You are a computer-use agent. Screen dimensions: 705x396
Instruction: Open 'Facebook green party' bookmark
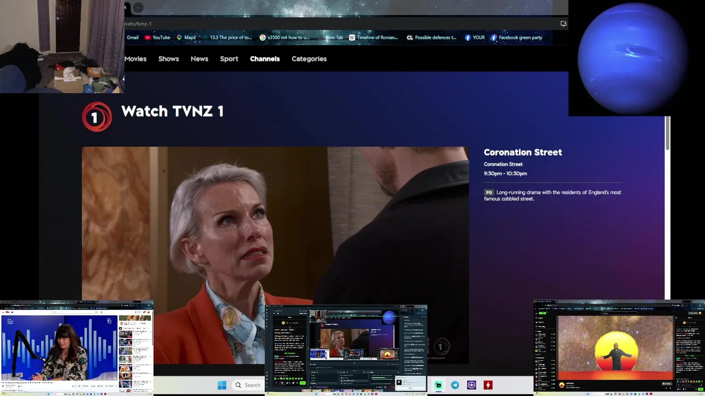pyautogui.click(x=517, y=37)
